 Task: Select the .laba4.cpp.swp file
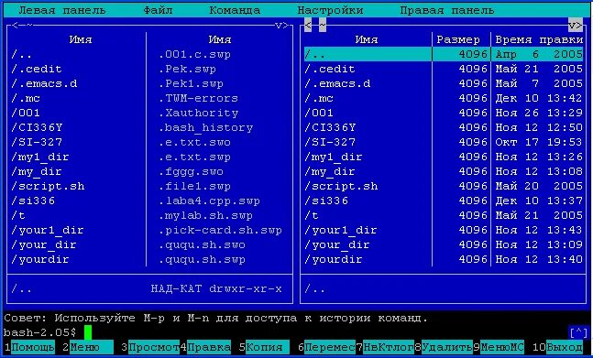209,201
